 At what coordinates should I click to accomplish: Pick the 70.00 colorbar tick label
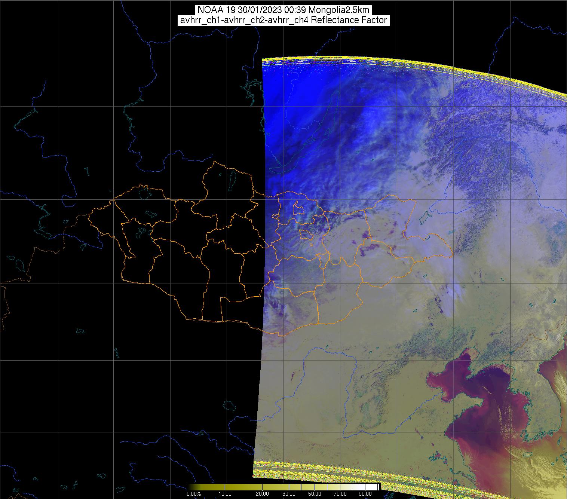[x=339, y=494]
